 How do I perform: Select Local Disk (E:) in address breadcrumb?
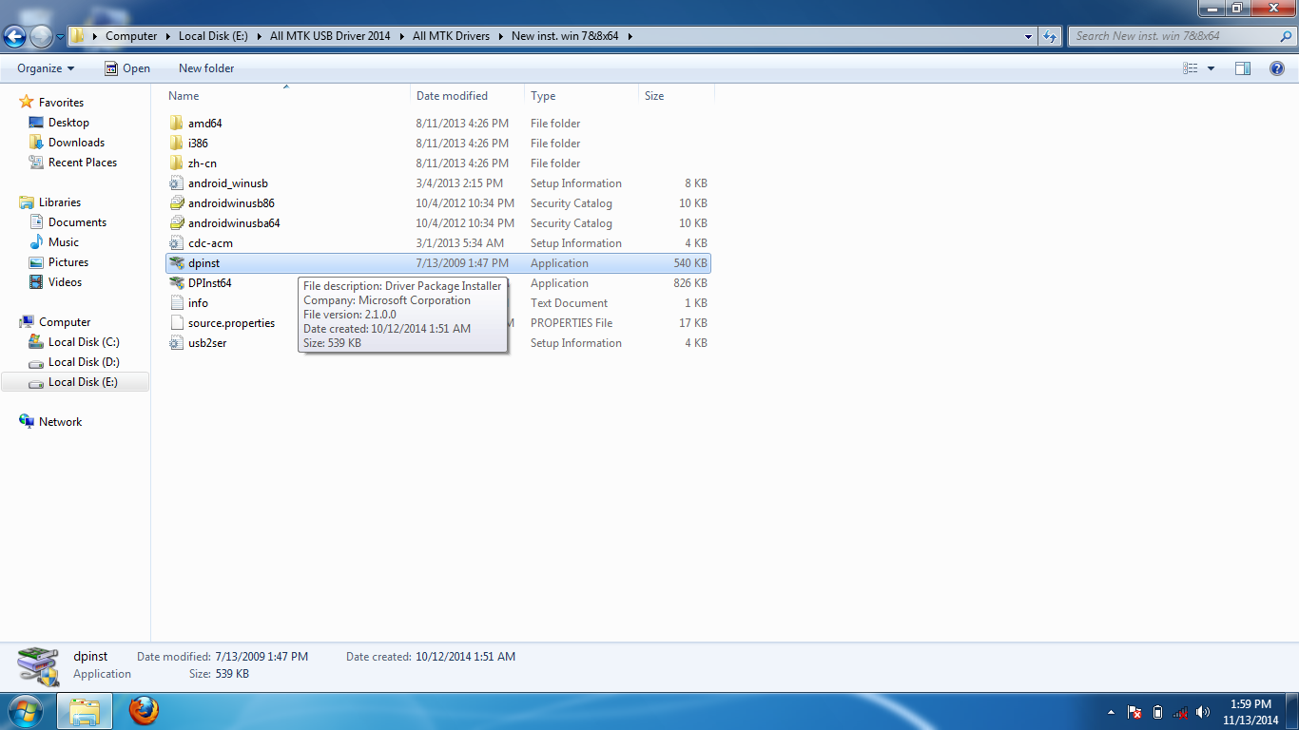[213, 36]
